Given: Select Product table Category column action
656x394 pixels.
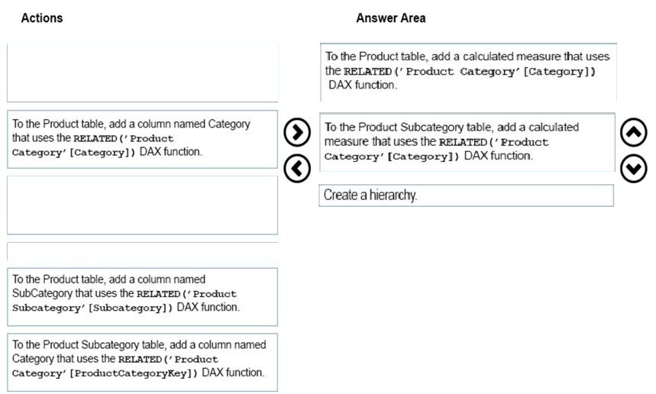Looking at the screenshot, I should (142, 139).
